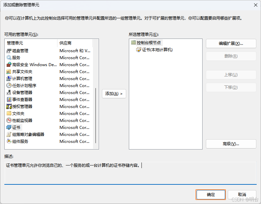The image size is (261, 204).
Task: Select 高级安全 Windows De... entry
Action: click(35, 65)
